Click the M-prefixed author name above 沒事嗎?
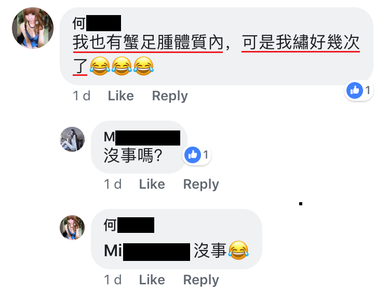Screen dimensions: 389x289 coord(142,137)
